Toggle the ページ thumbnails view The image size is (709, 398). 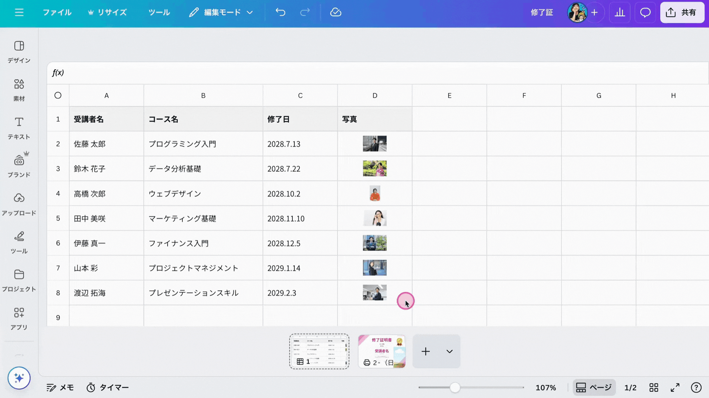(x=594, y=387)
